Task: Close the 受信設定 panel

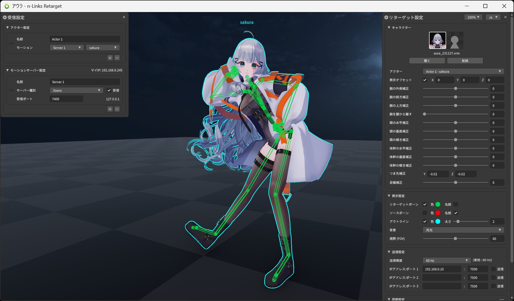Action: pyautogui.click(x=124, y=17)
